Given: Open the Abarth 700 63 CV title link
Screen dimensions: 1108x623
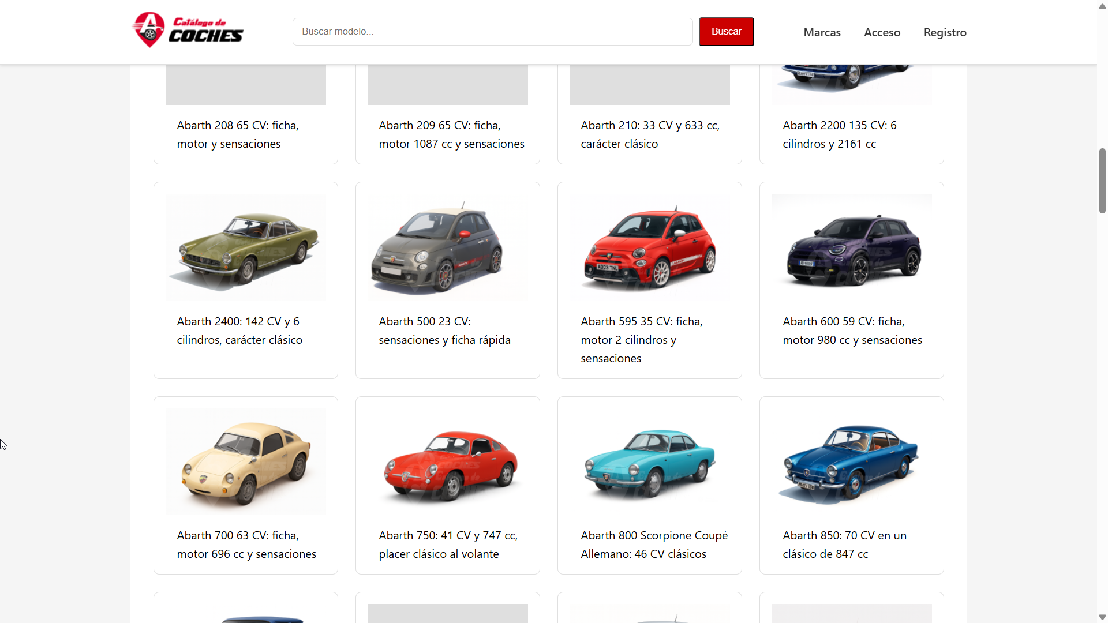Looking at the screenshot, I should point(246,545).
